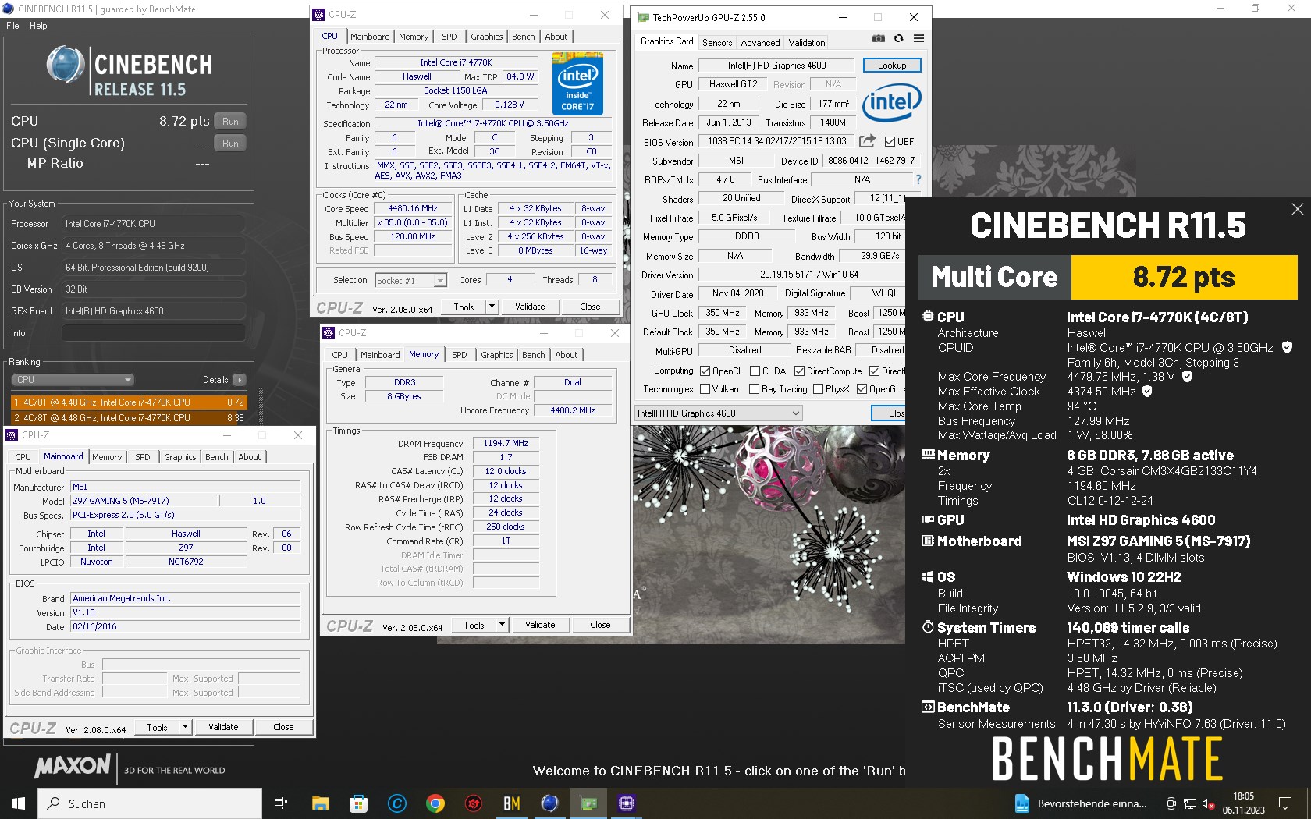Image resolution: width=1311 pixels, height=819 pixels.
Task: Run the CPU (Single Core) benchmark
Action: coord(230,144)
